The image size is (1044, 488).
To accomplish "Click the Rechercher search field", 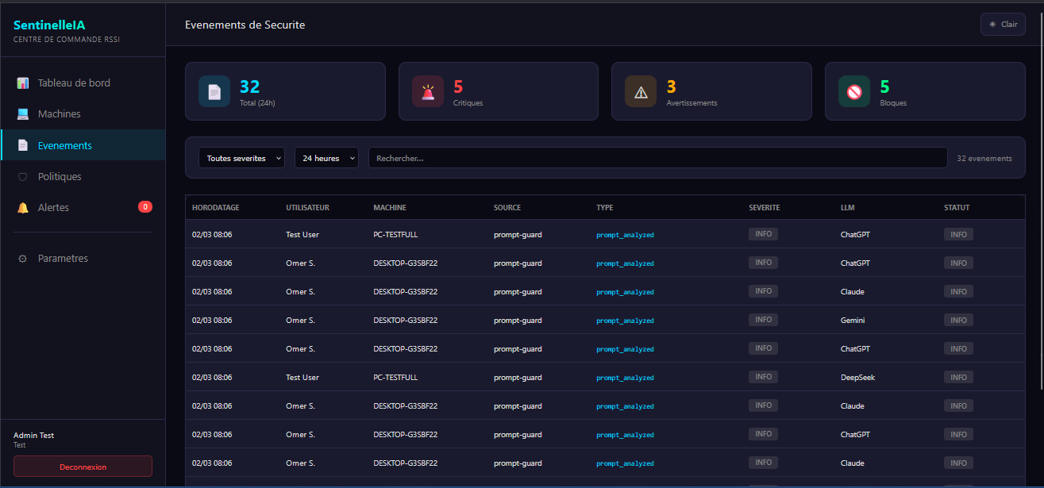I will coord(657,158).
